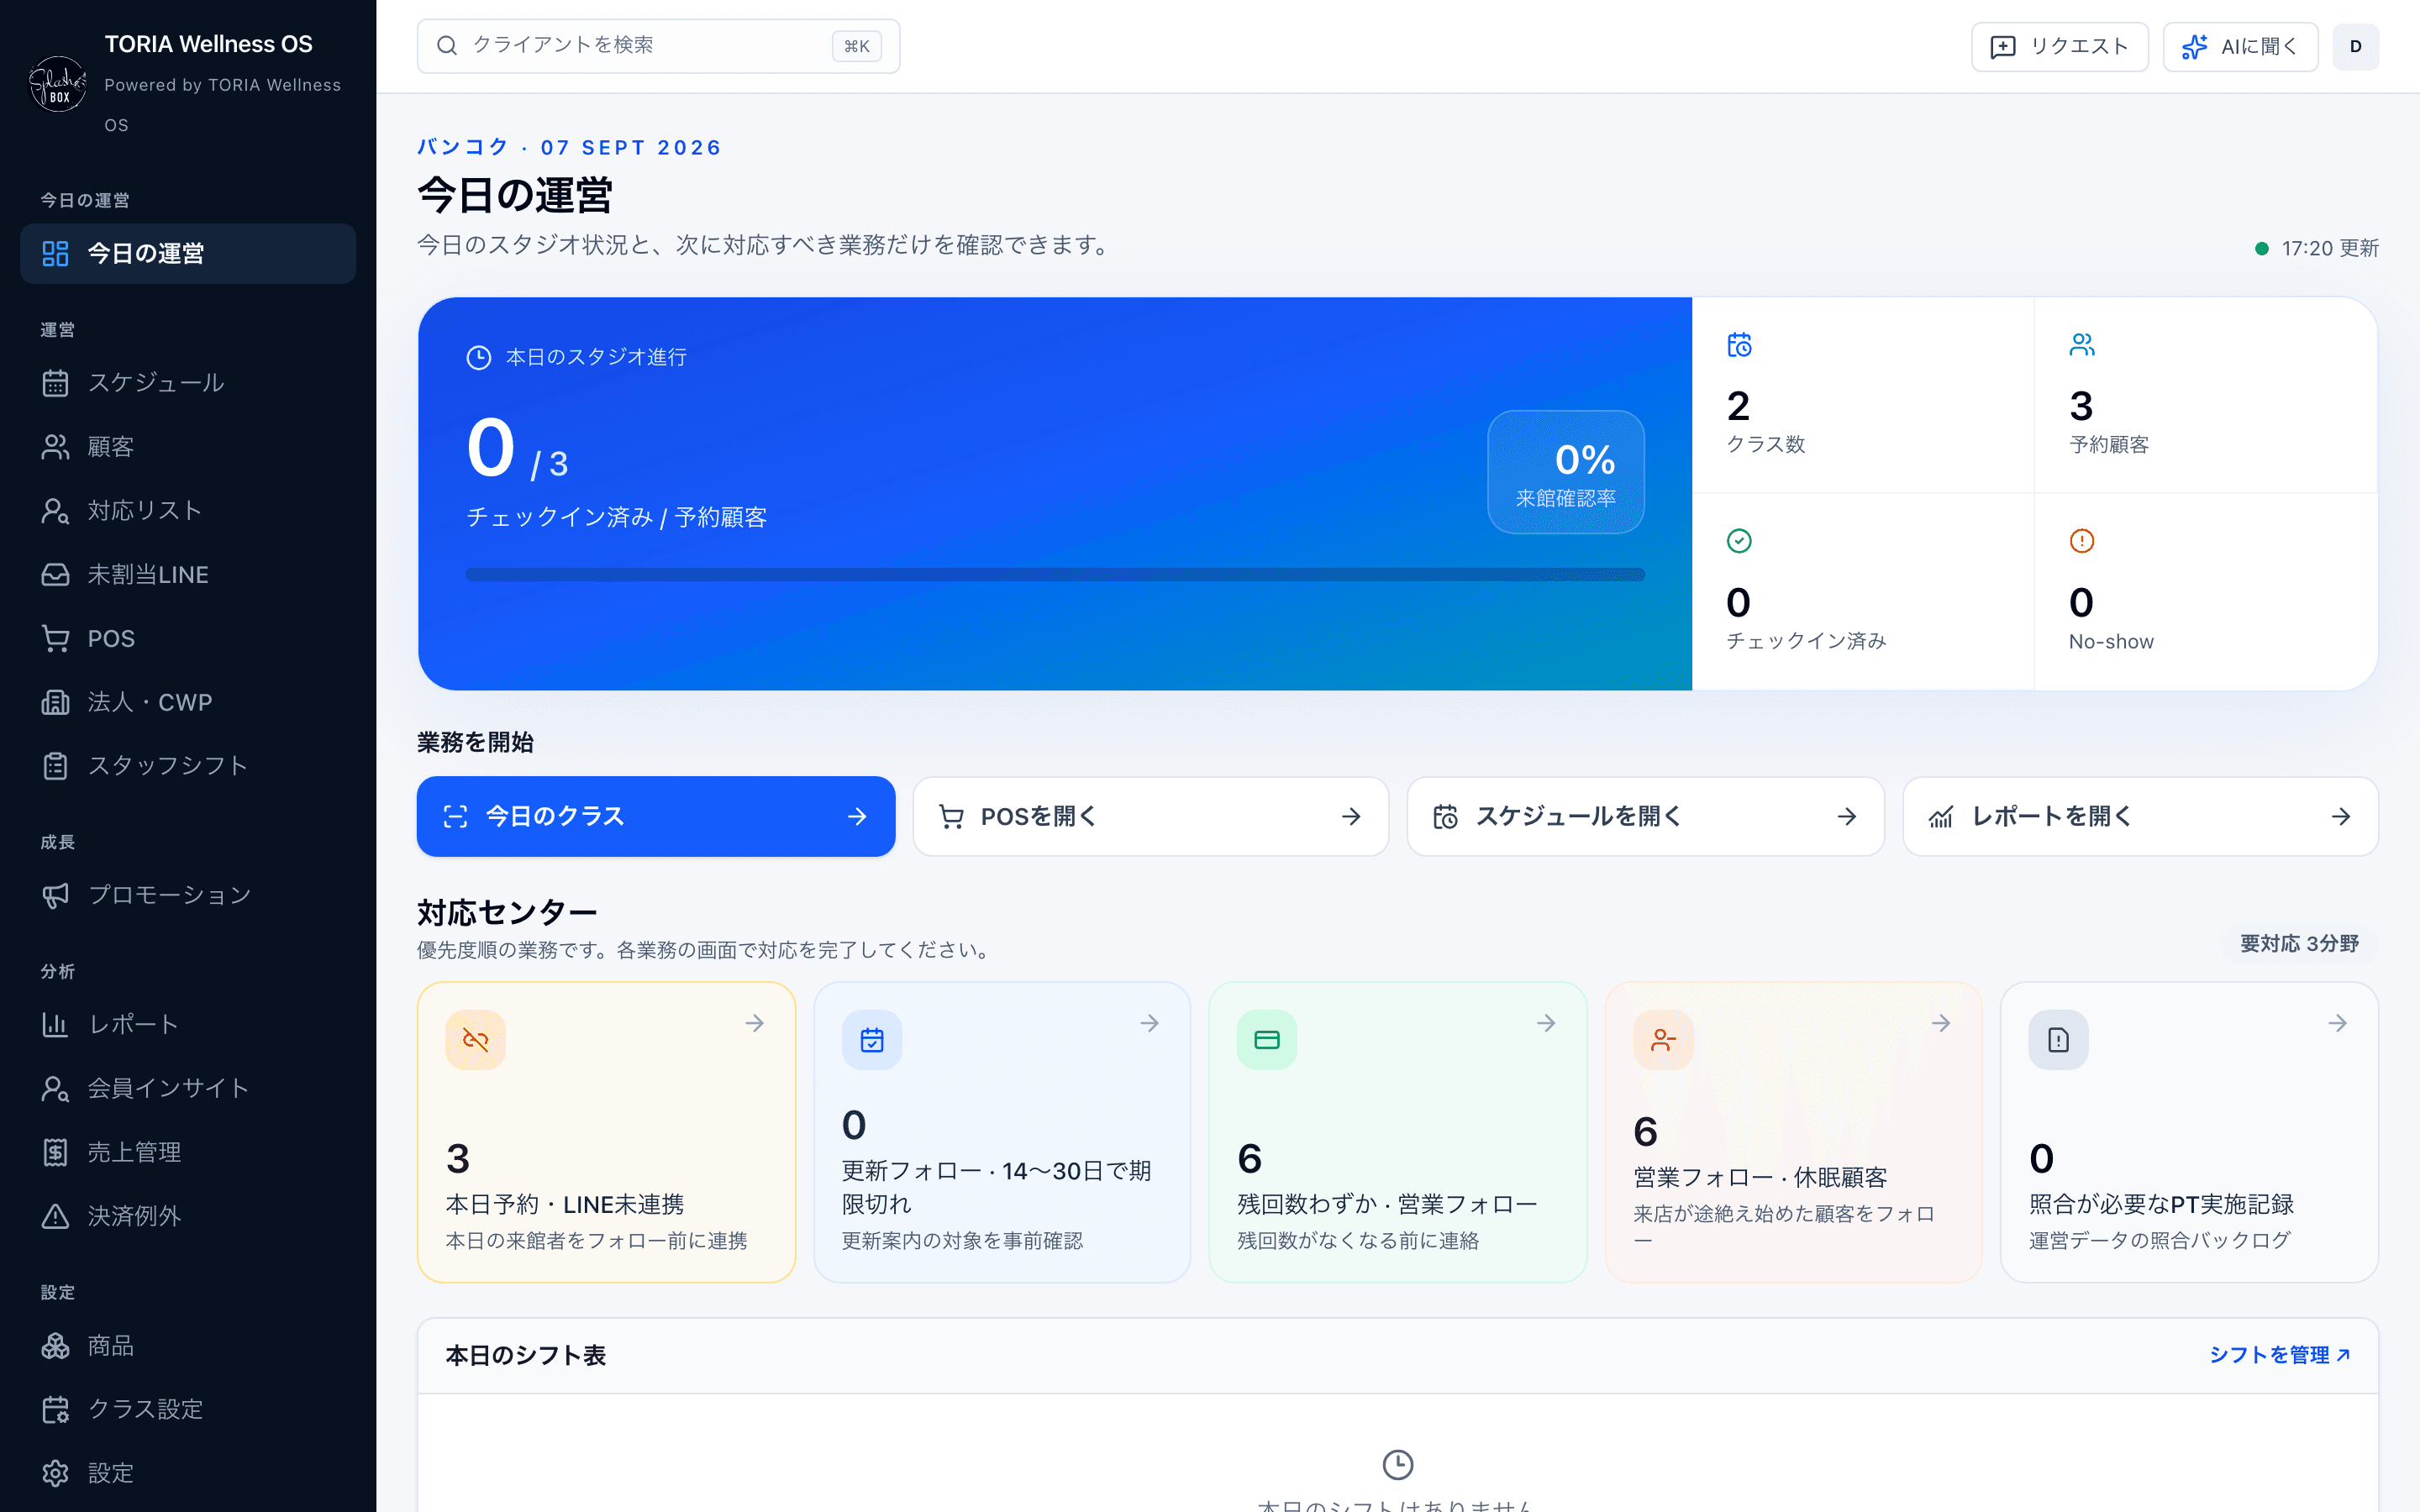Open スケジュール in the sidebar
This screenshot has height=1512, width=2420.
(x=187, y=382)
